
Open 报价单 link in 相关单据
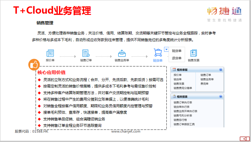point(177,75)
